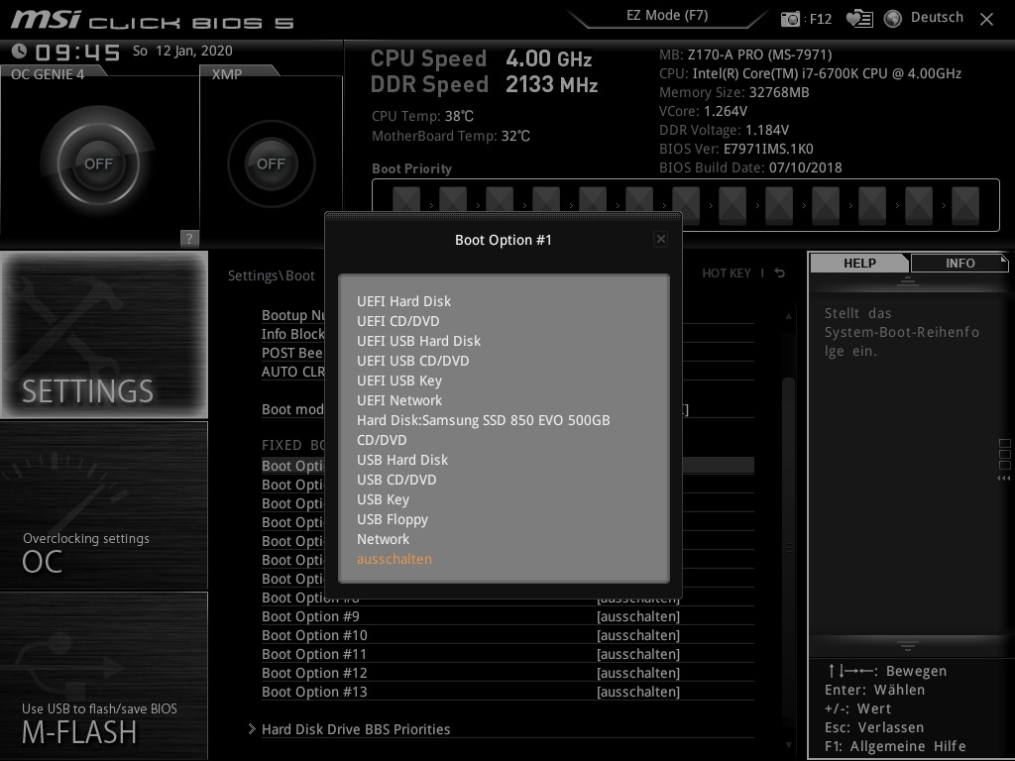Exit the BIOS with the top-right X

(x=986, y=20)
